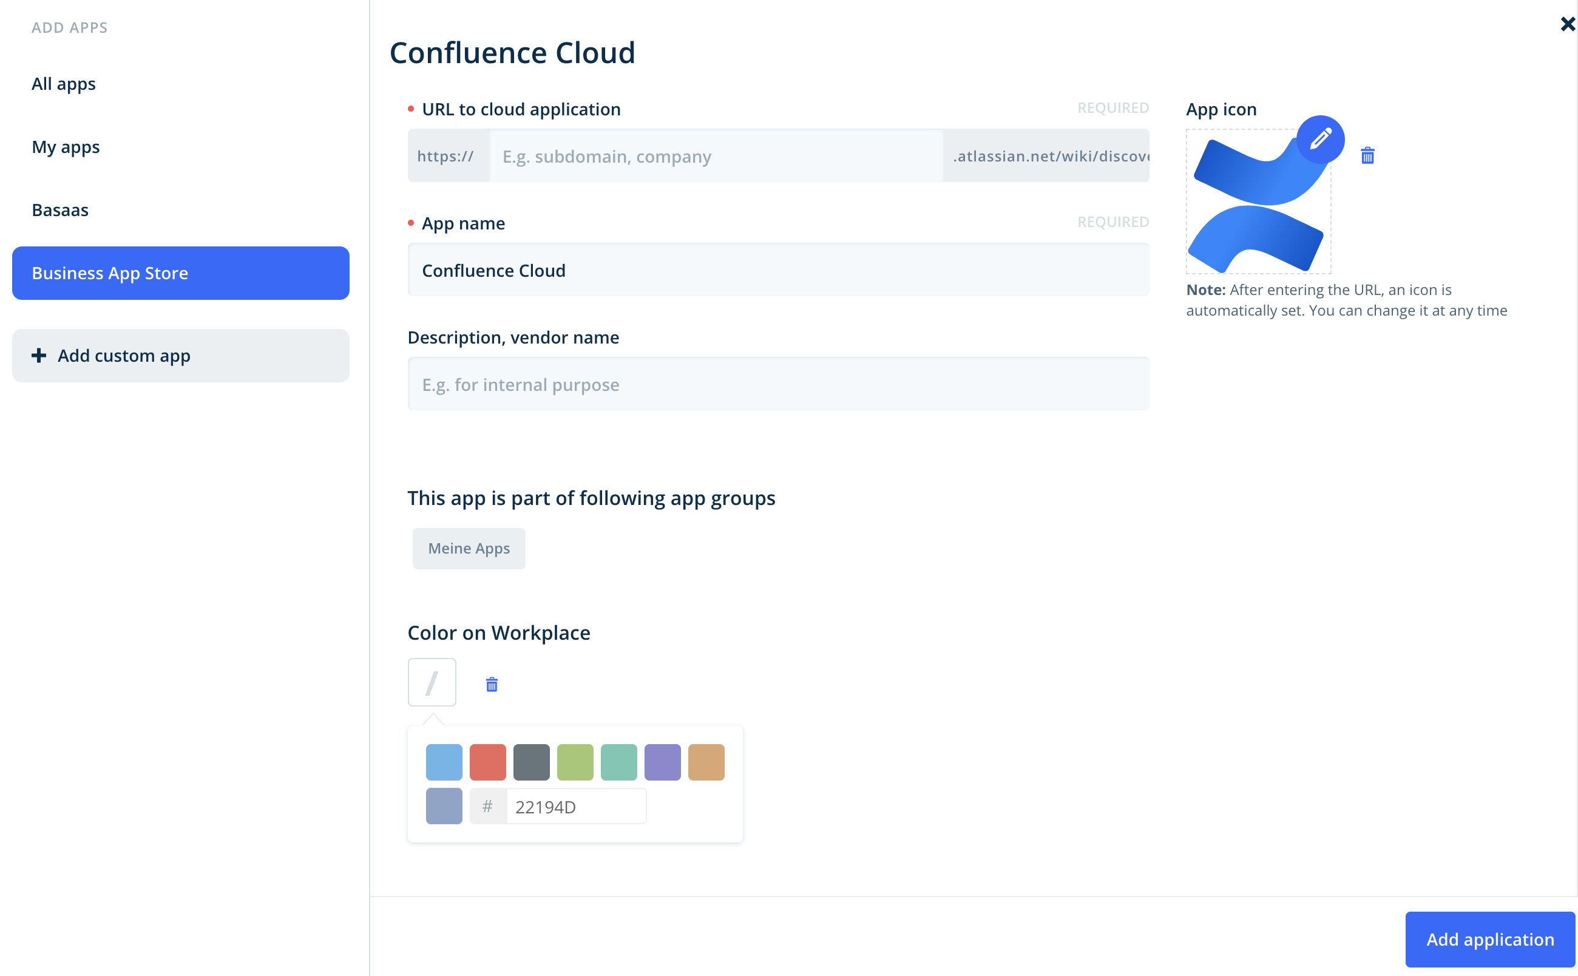Click the 'App icon' label
1578x976 pixels.
[1221, 109]
